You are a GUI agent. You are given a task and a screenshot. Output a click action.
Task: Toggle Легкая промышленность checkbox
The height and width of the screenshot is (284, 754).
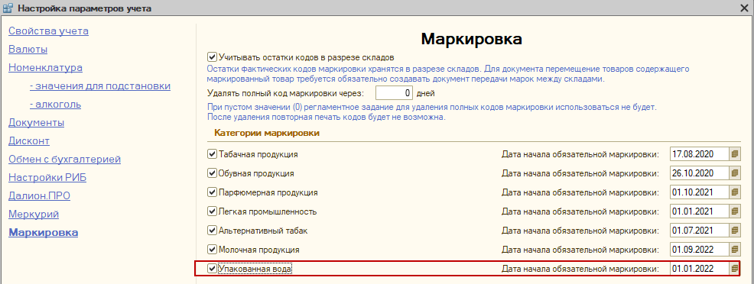tap(212, 211)
